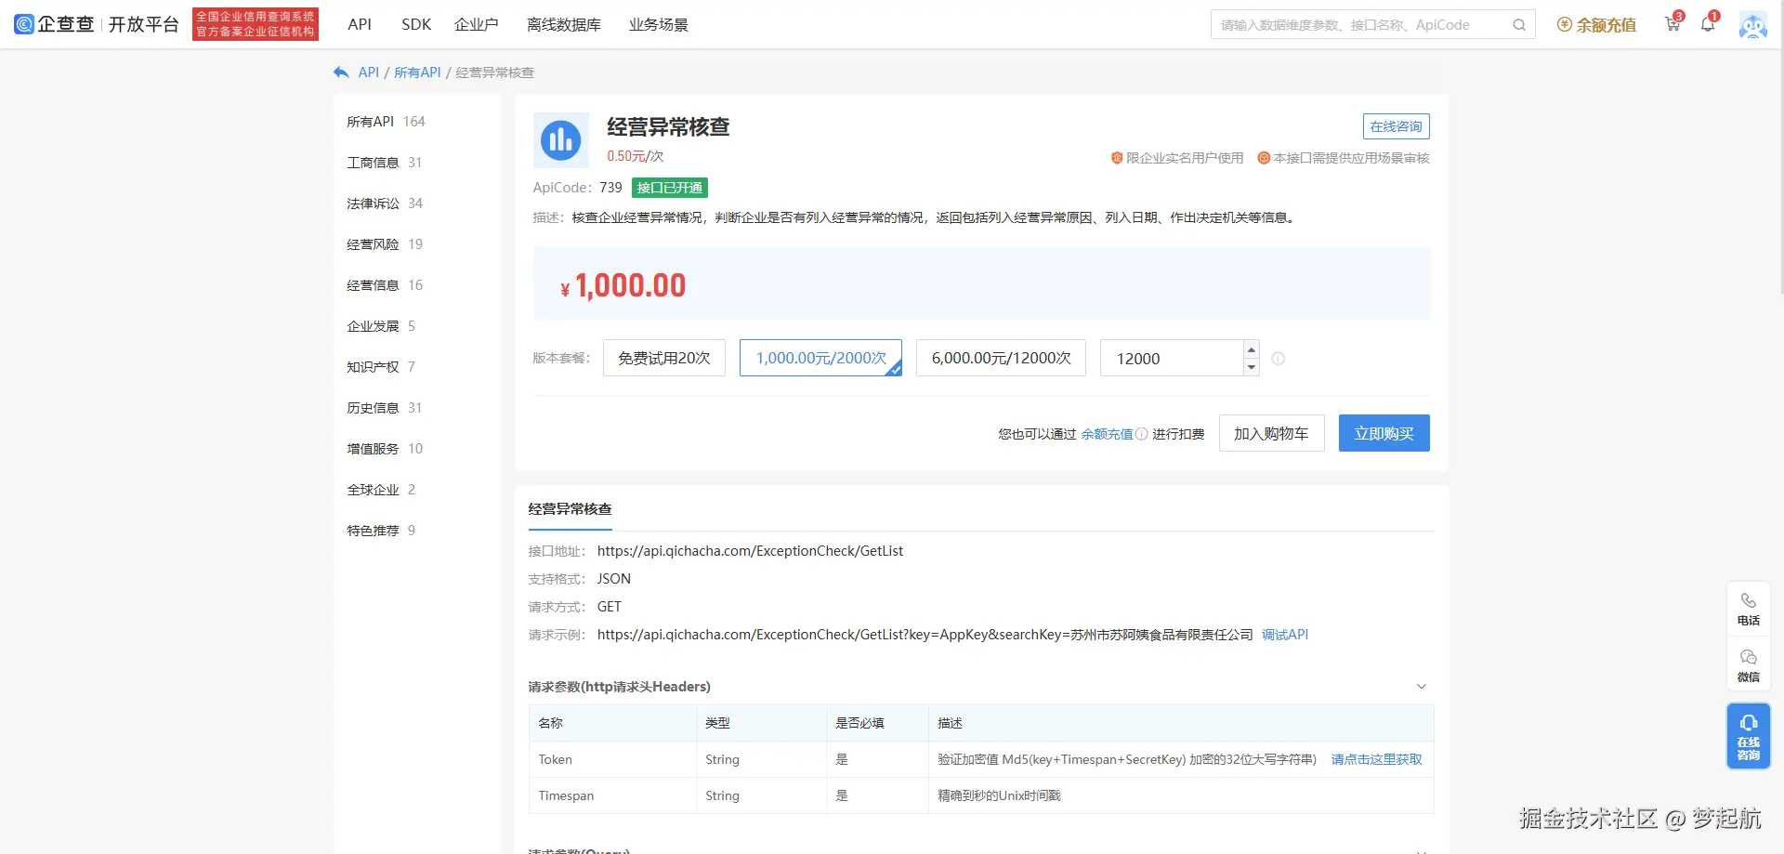The image size is (1784, 854).
Task: Select the 免费试用20次 package
Action: (664, 358)
